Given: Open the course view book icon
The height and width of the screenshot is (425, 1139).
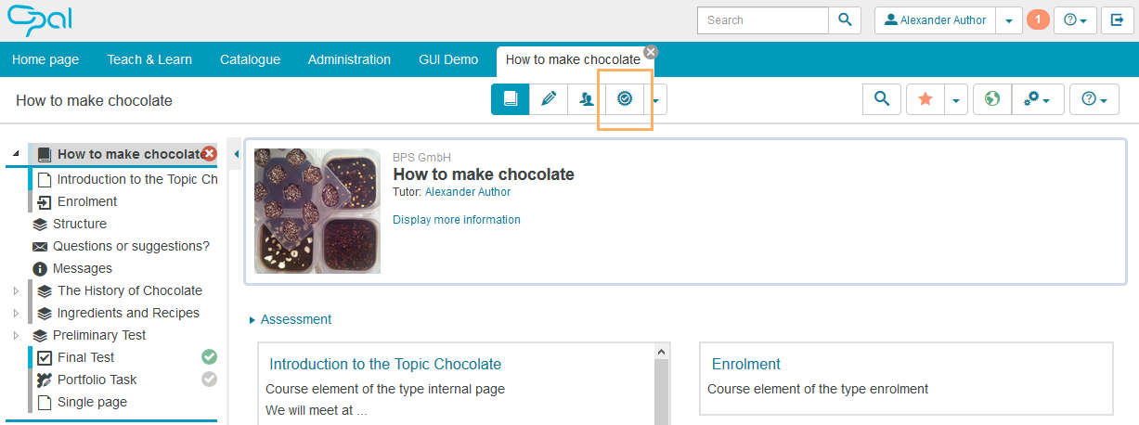Looking at the screenshot, I should (510, 99).
